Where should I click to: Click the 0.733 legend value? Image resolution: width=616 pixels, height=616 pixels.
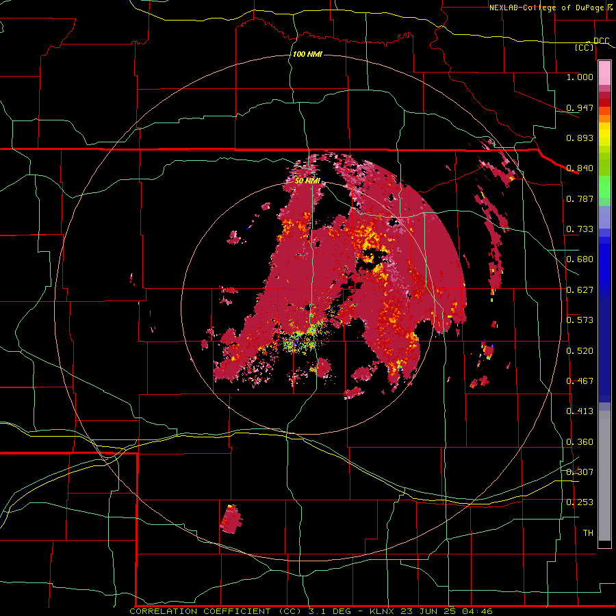coord(580,229)
